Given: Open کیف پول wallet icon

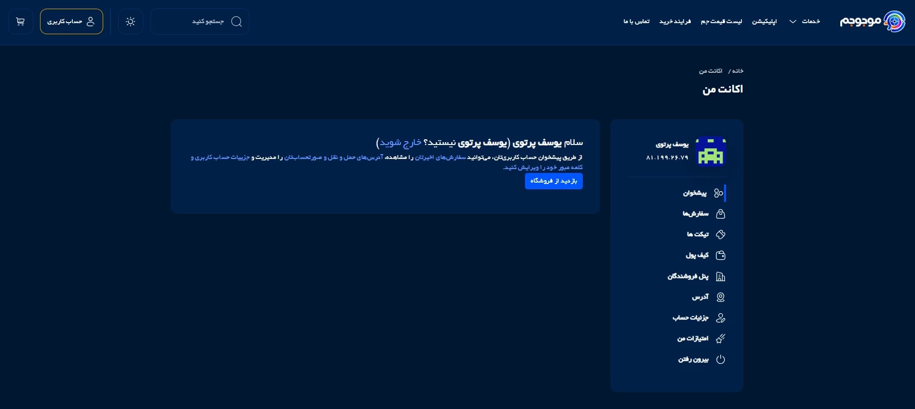Looking at the screenshot, I should [720, 255].
